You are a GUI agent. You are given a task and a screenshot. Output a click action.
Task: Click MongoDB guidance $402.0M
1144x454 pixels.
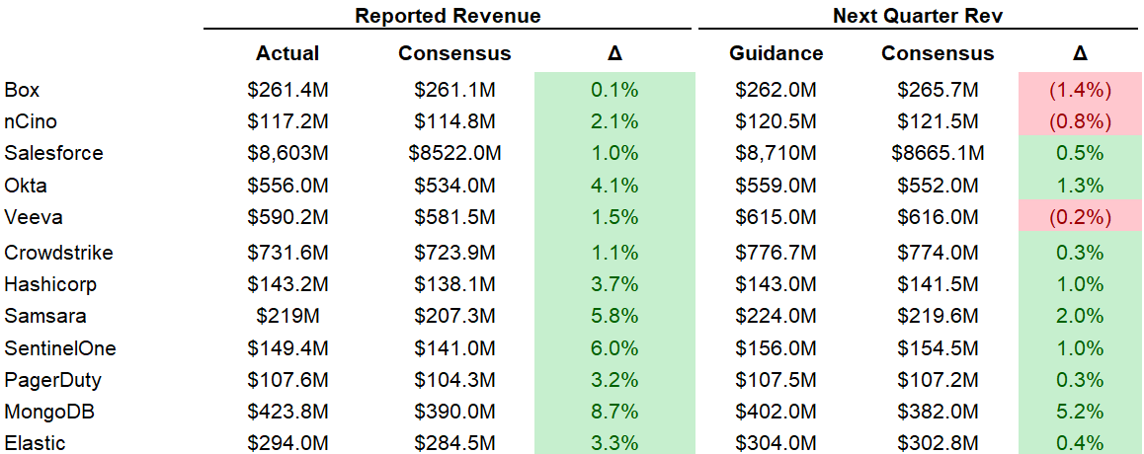point(776,412)
